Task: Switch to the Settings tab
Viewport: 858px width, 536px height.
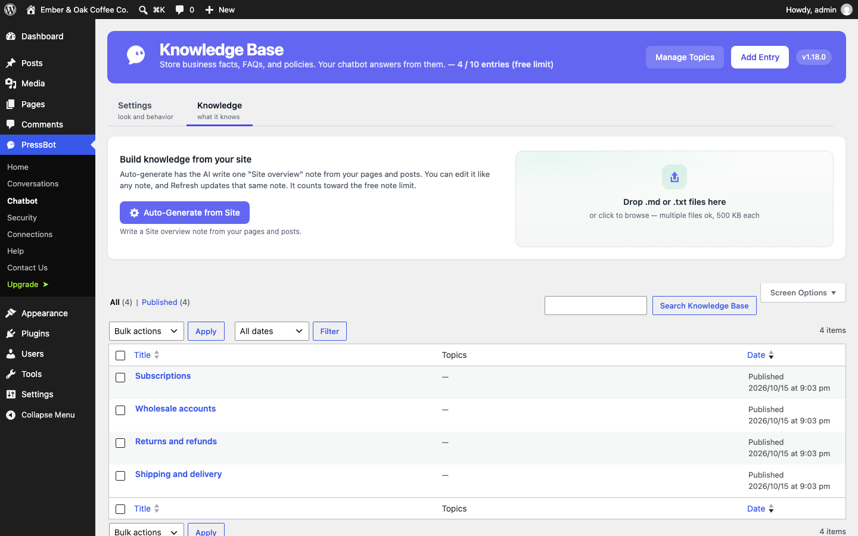Action: point(145,110)
